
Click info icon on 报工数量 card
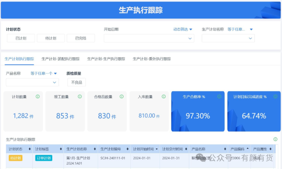tap(80, 97)
